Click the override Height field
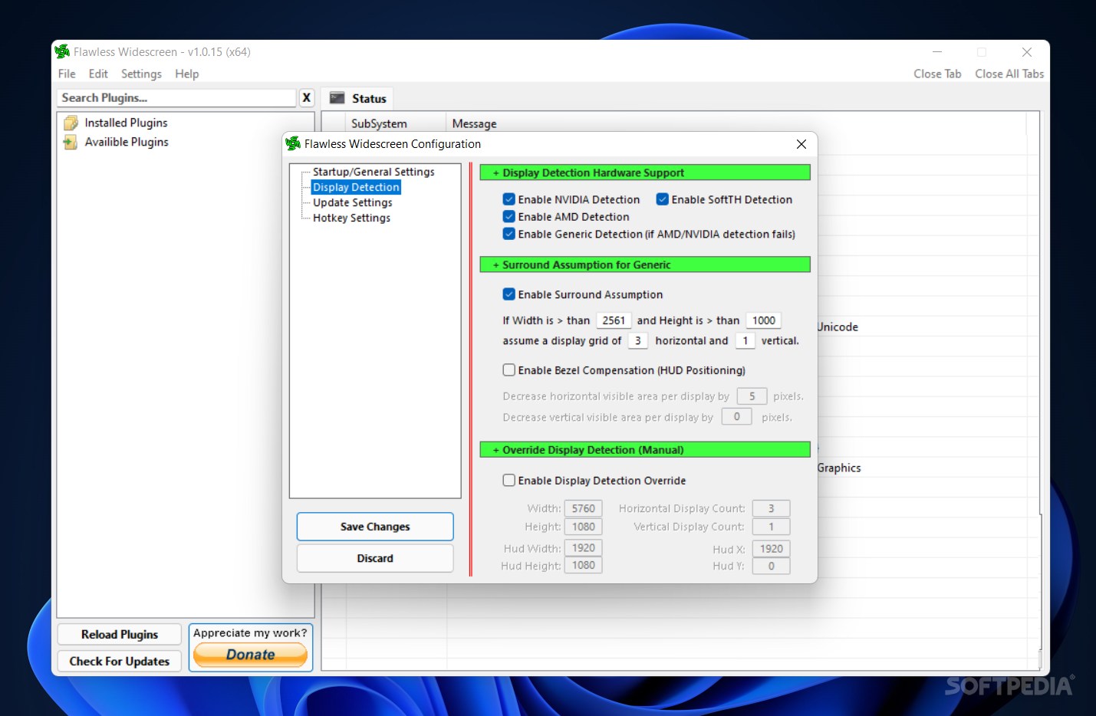1096x716 pixels. (x=583, y=527)
